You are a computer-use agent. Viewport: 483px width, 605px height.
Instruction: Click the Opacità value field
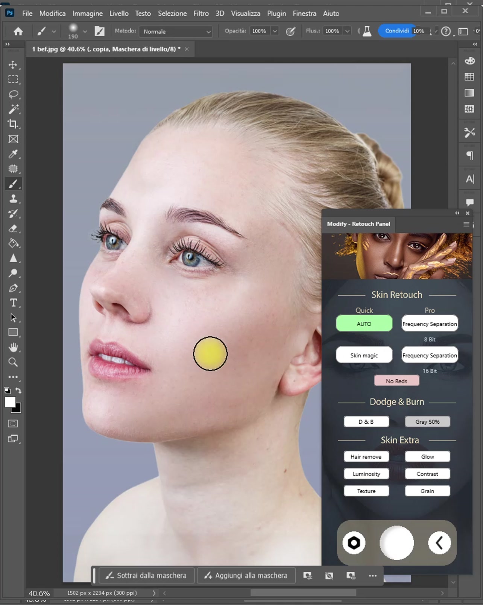260,31
